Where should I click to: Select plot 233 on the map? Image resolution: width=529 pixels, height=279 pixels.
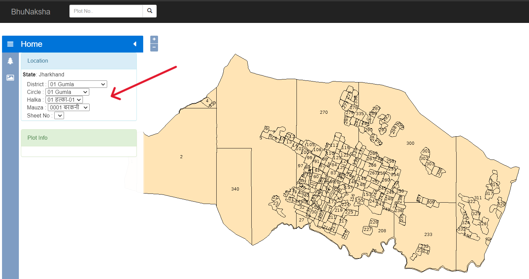tap(428, 235)
